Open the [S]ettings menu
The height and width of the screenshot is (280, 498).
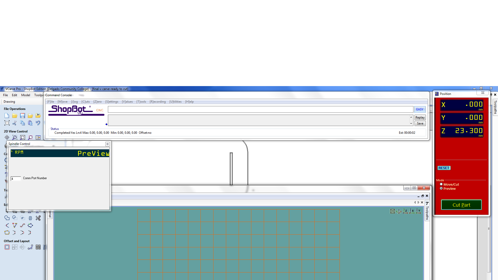(x=112, y=102)
